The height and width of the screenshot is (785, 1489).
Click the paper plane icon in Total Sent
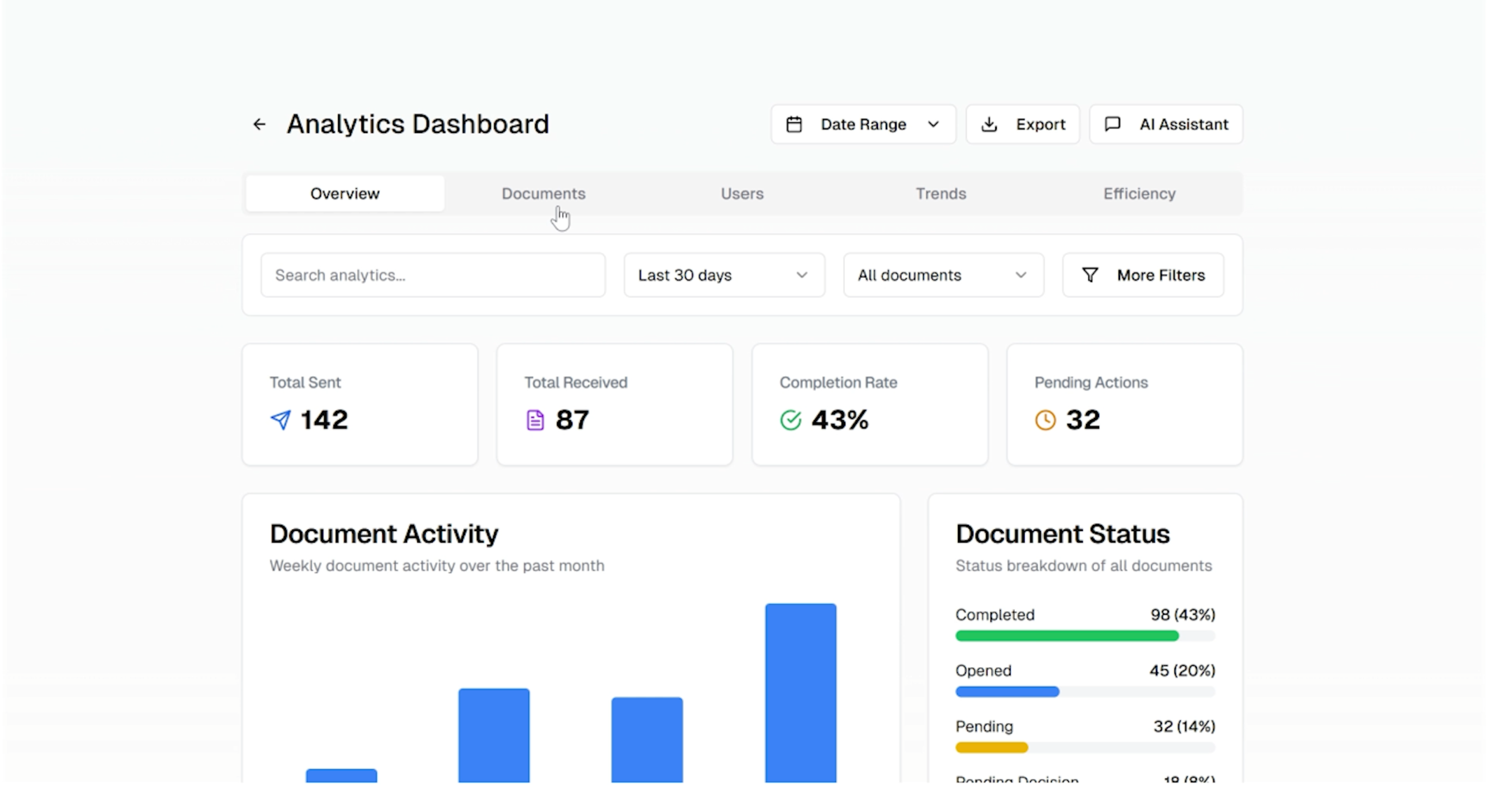281,420
